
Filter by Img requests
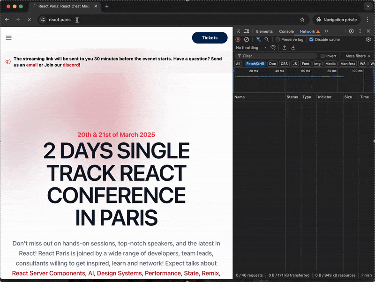(317, 64)
